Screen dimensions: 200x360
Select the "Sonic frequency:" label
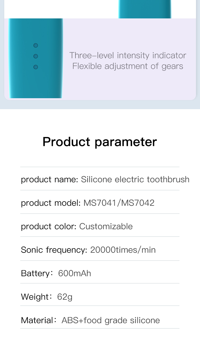(x=54, y=250)
